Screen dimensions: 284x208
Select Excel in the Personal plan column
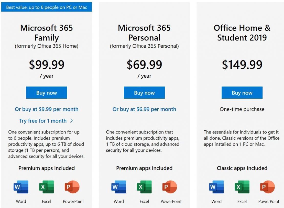coord(144,187)
